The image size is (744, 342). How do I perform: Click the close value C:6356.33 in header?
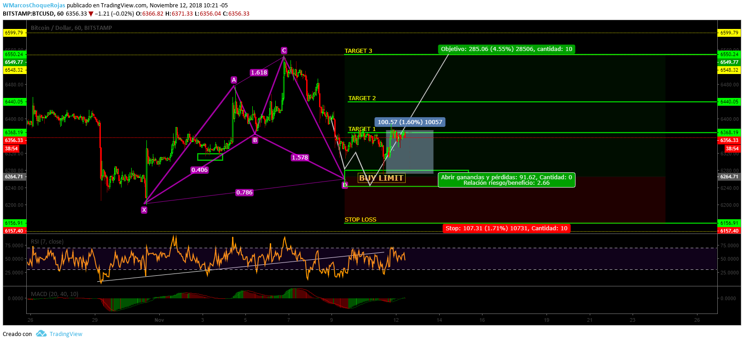(236, 14)
